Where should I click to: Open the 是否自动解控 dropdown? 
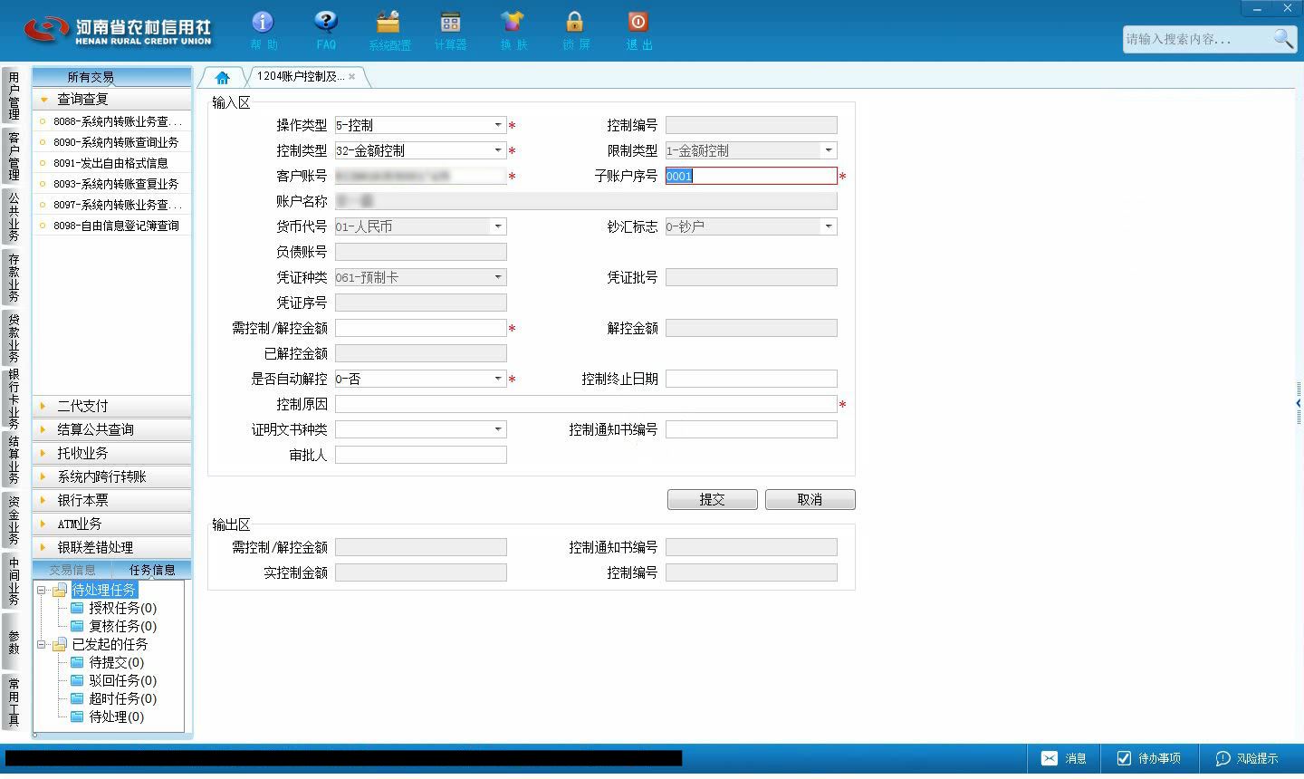click(x=498, y=379)
